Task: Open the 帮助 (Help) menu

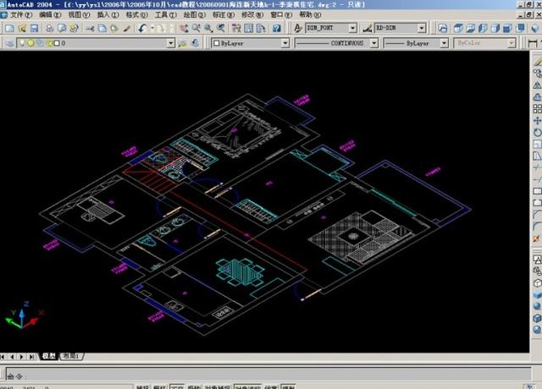Action: pyautogui.click(x=310, y=15)
